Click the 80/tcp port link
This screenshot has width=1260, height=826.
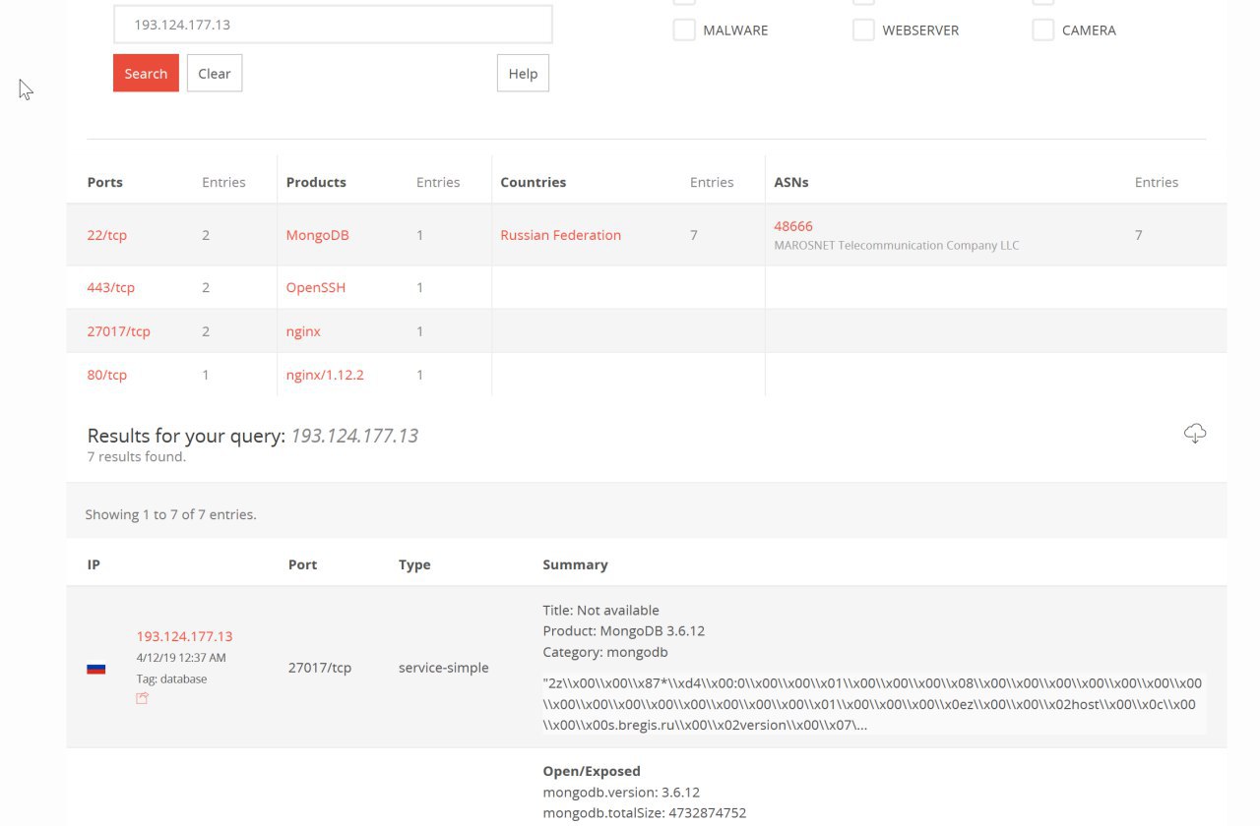pyautogui.click(x=107, y=375)
